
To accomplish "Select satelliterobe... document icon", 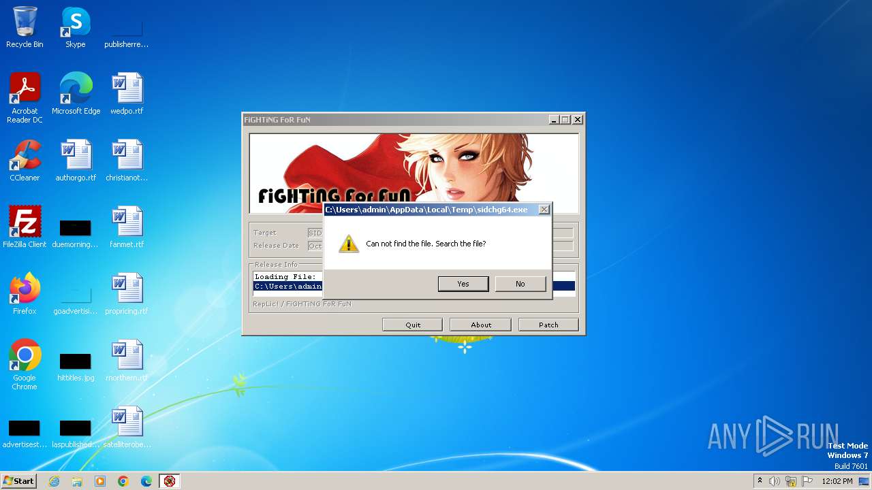I will click(x=127, y=427).
